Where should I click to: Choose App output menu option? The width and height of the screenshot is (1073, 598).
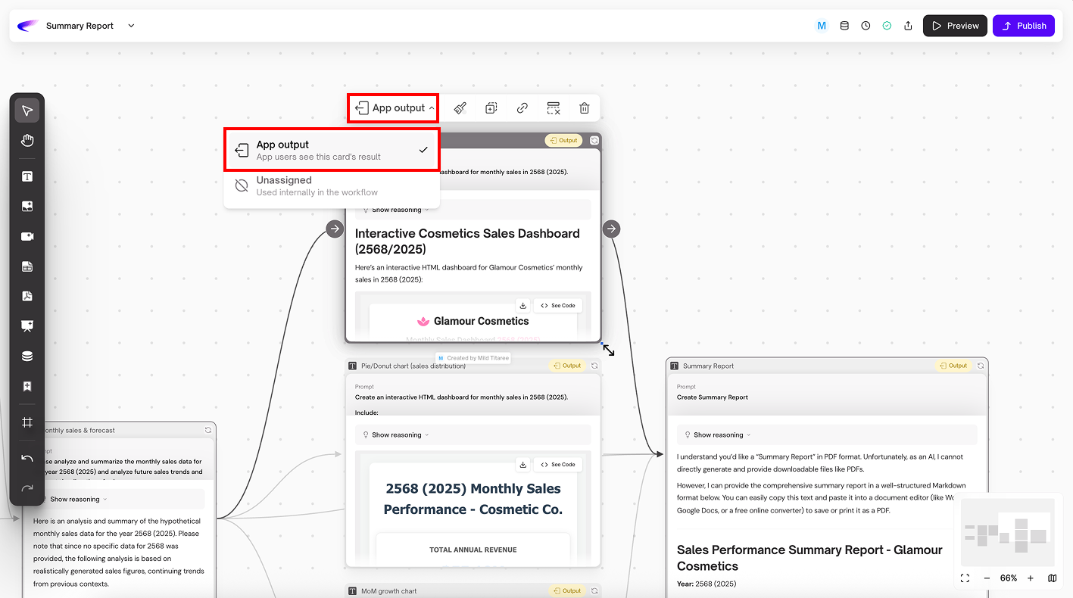point(332,150)
